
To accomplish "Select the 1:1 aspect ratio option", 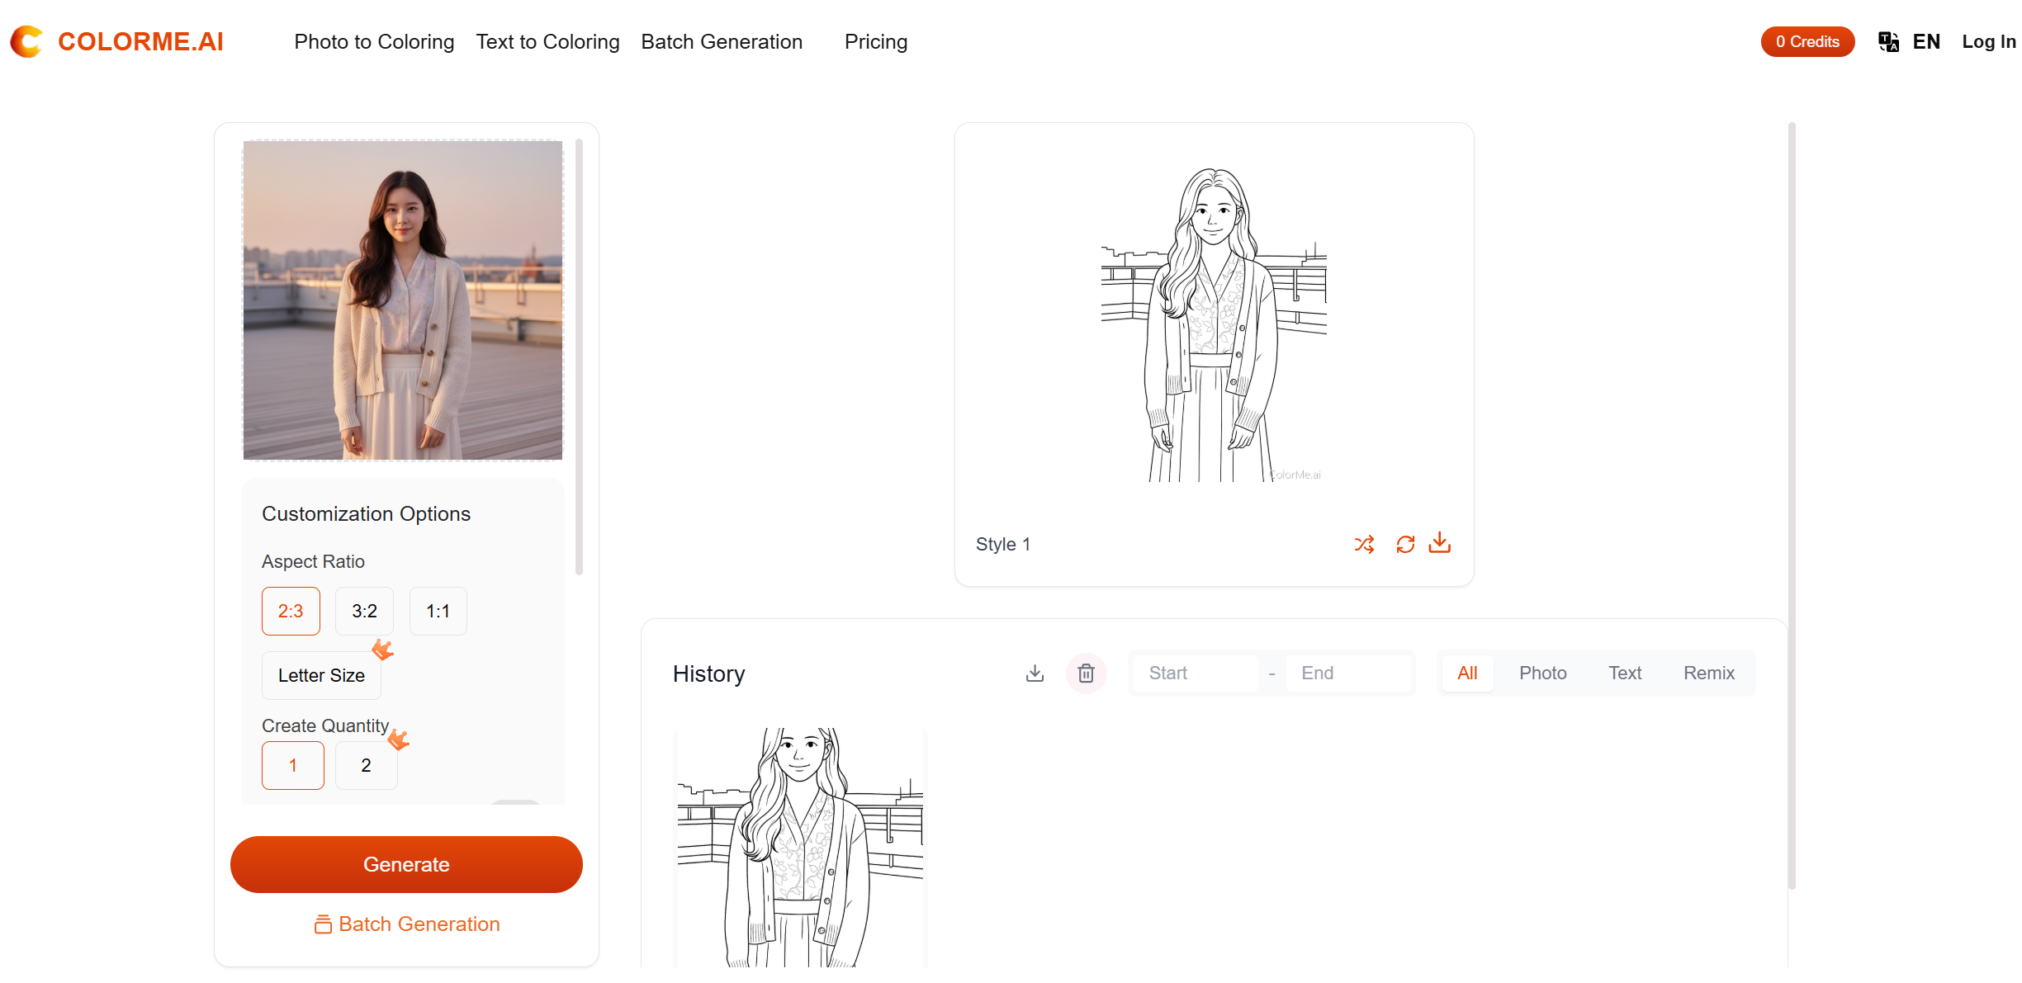I will pos(438,611).
